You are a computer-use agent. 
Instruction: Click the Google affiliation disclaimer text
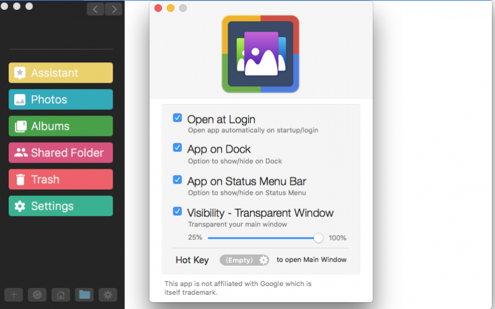tap(238, 288)
